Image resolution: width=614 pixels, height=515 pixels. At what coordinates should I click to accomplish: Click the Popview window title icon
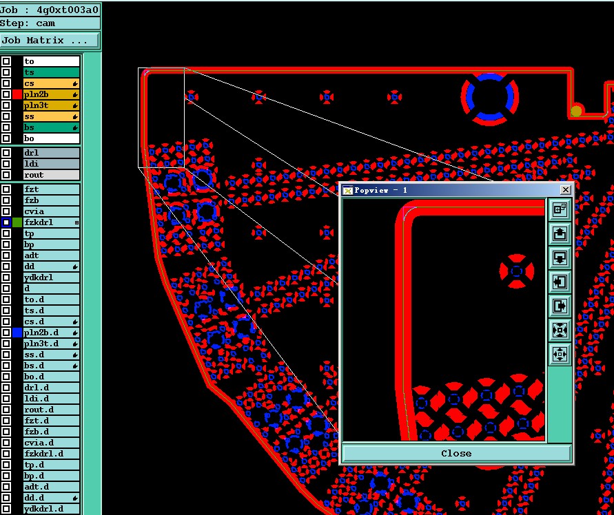pyautogui.click(x=347, y=190)
